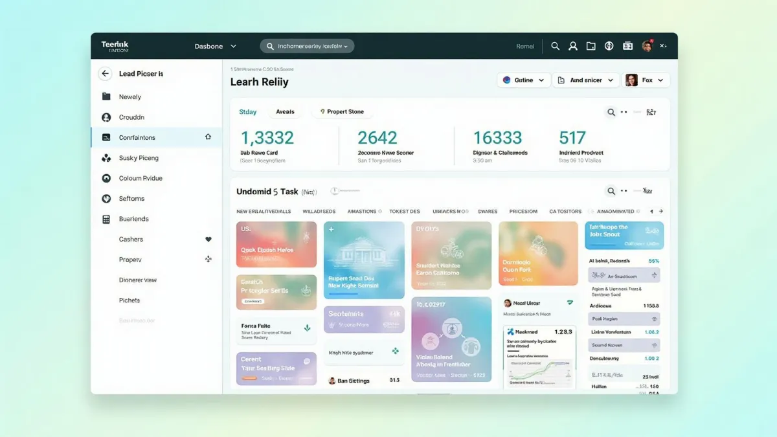Click the folder icon in the top bar
This screenshot has width=777, height=437.
click(x=591, y=46)
